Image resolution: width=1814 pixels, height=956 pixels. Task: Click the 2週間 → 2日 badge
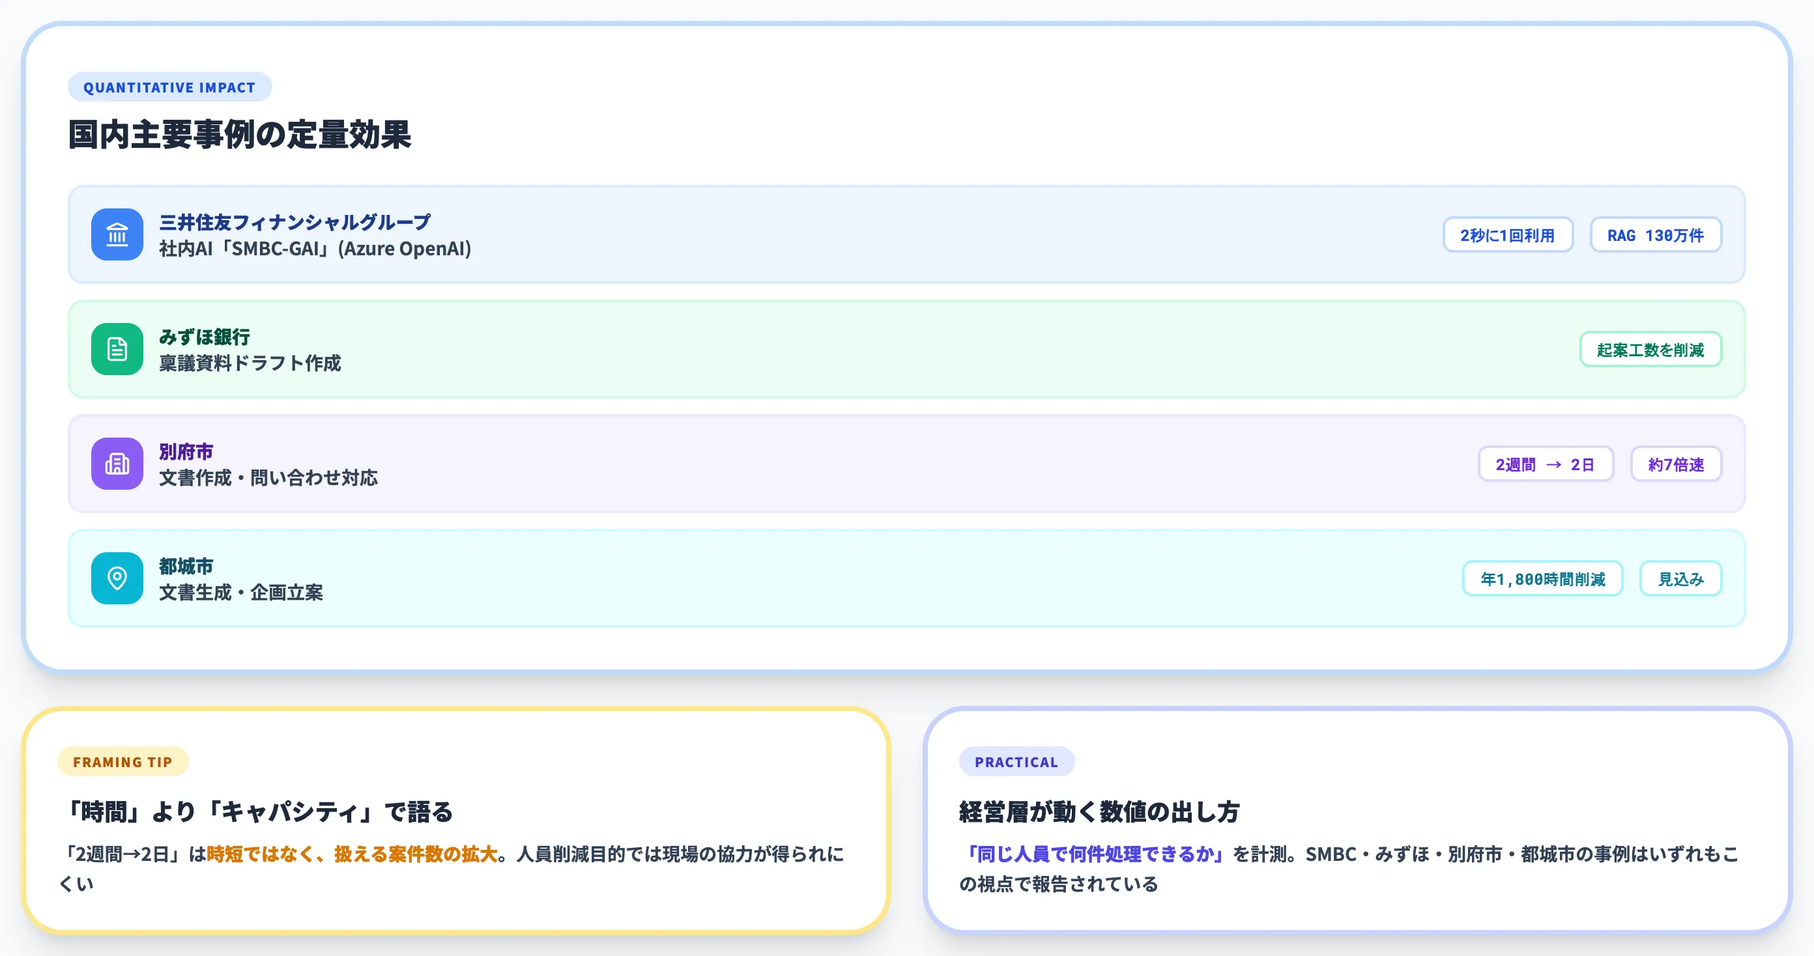tap(1545, 464)
